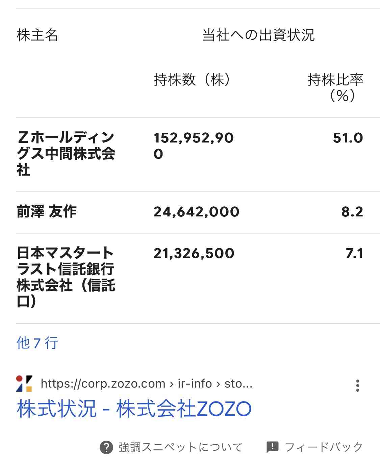
Task: Click the 8.2 percentage value
Action: click(352, 212)
